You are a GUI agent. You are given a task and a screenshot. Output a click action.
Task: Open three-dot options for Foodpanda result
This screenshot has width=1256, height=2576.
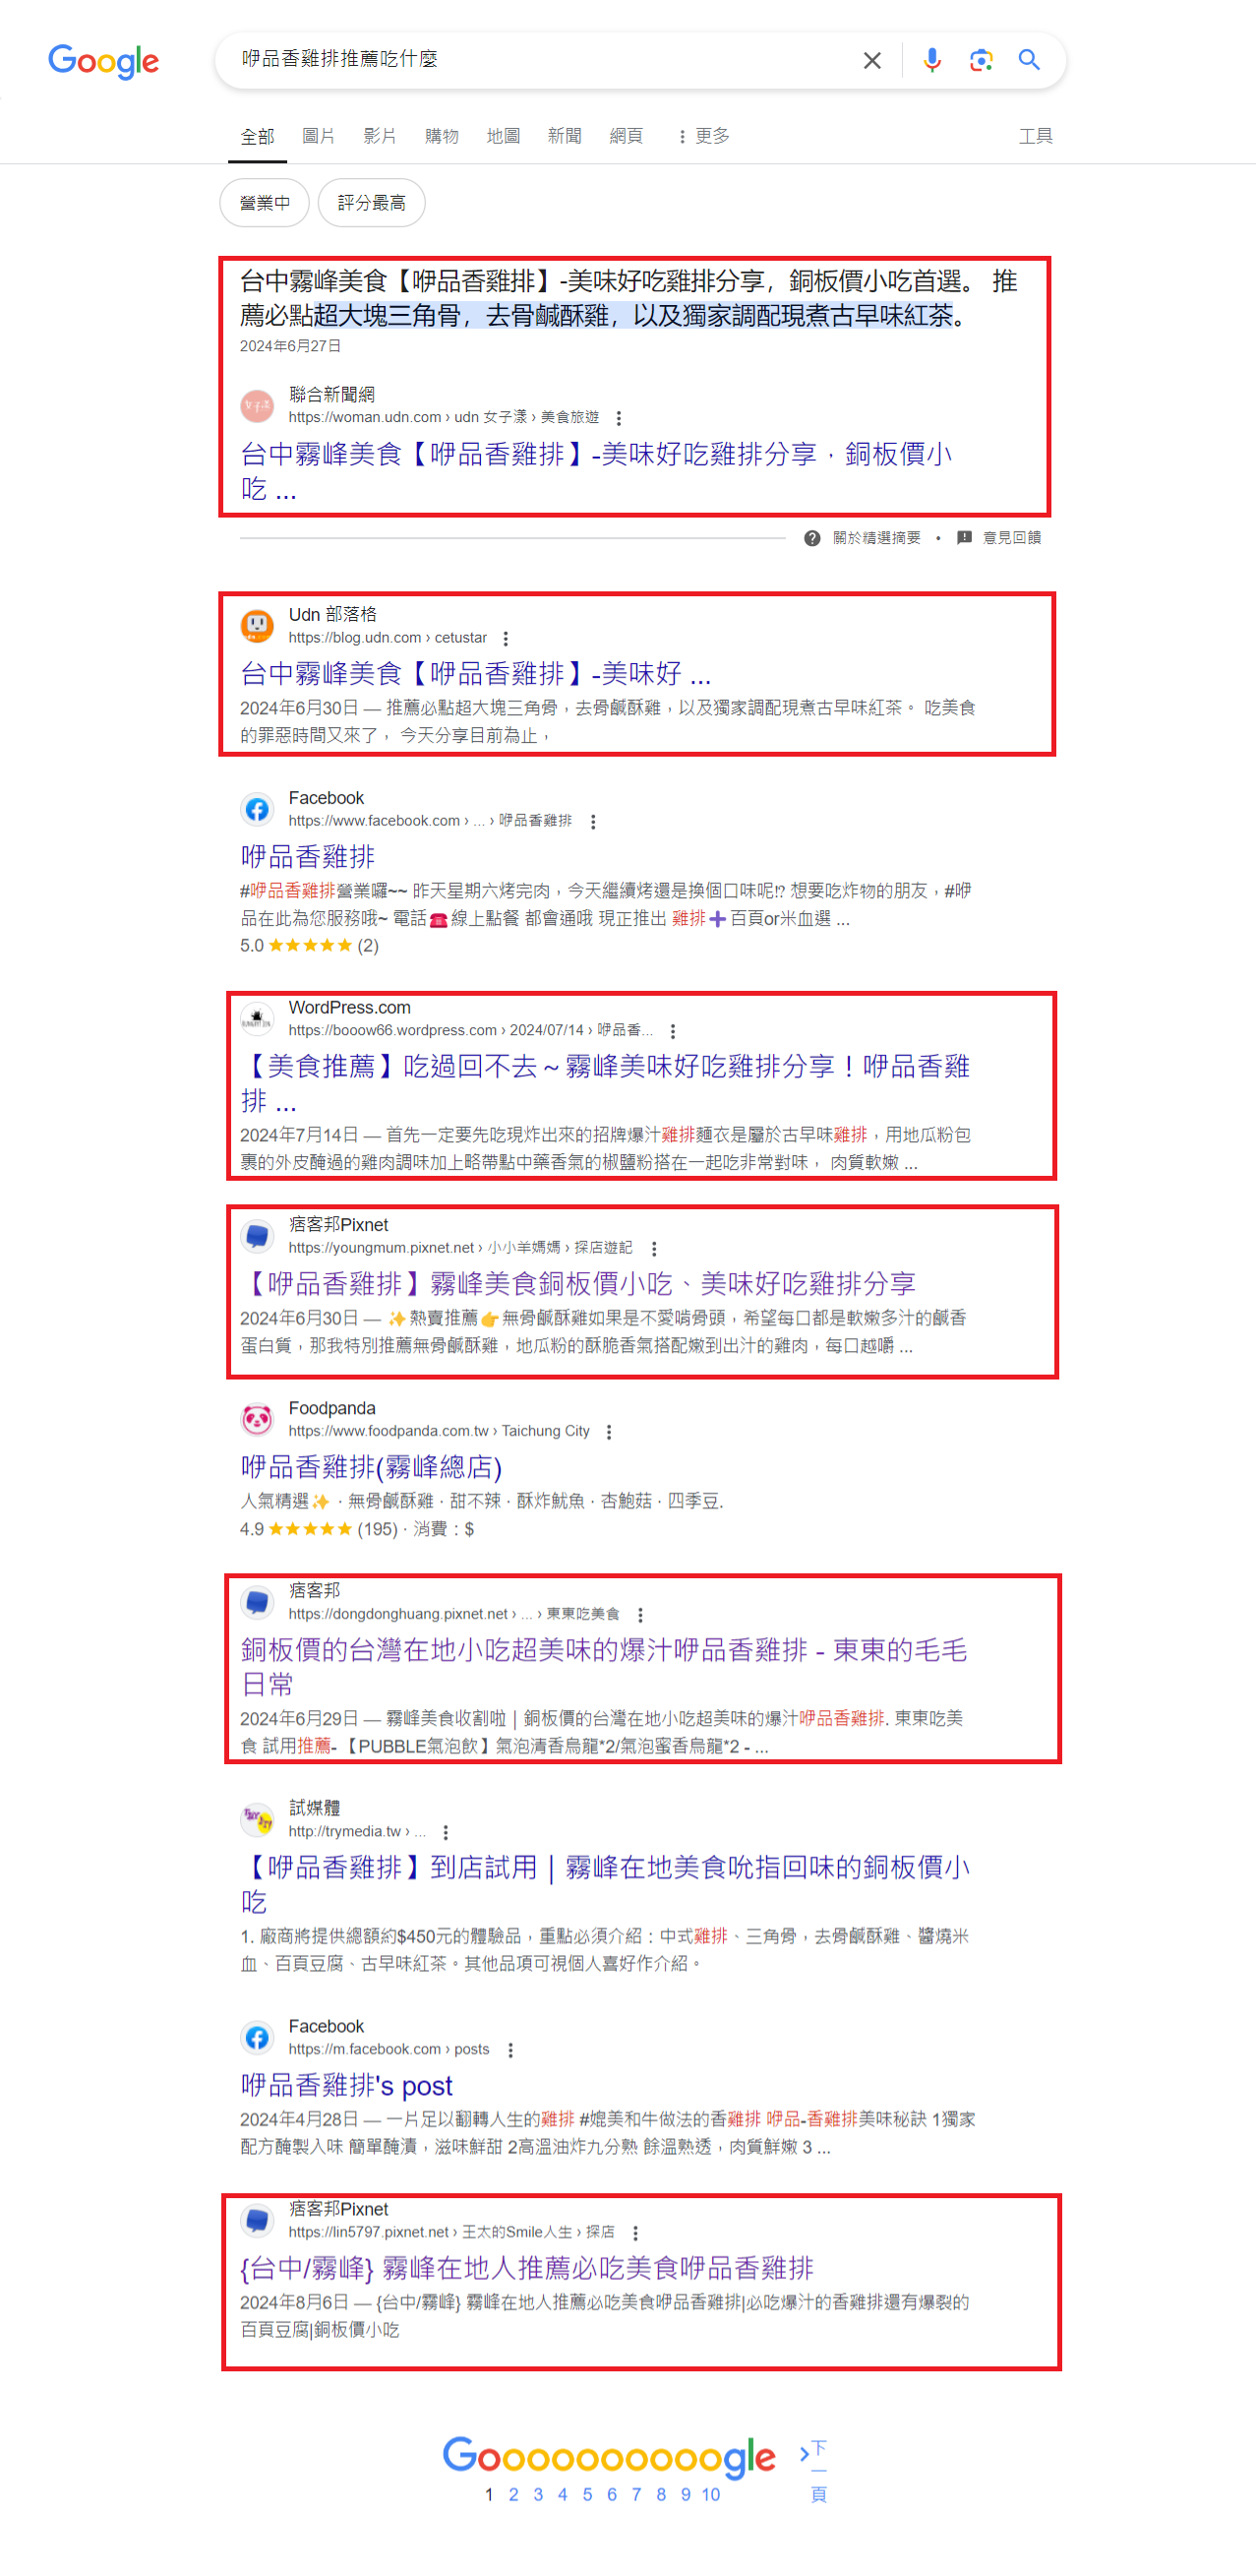tap(609, 1432)
